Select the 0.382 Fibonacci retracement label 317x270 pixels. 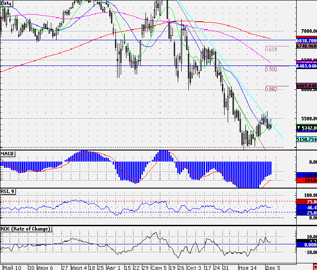[271, 89]
